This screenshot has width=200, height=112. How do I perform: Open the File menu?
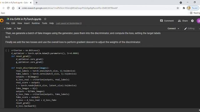tap(7, 23)
